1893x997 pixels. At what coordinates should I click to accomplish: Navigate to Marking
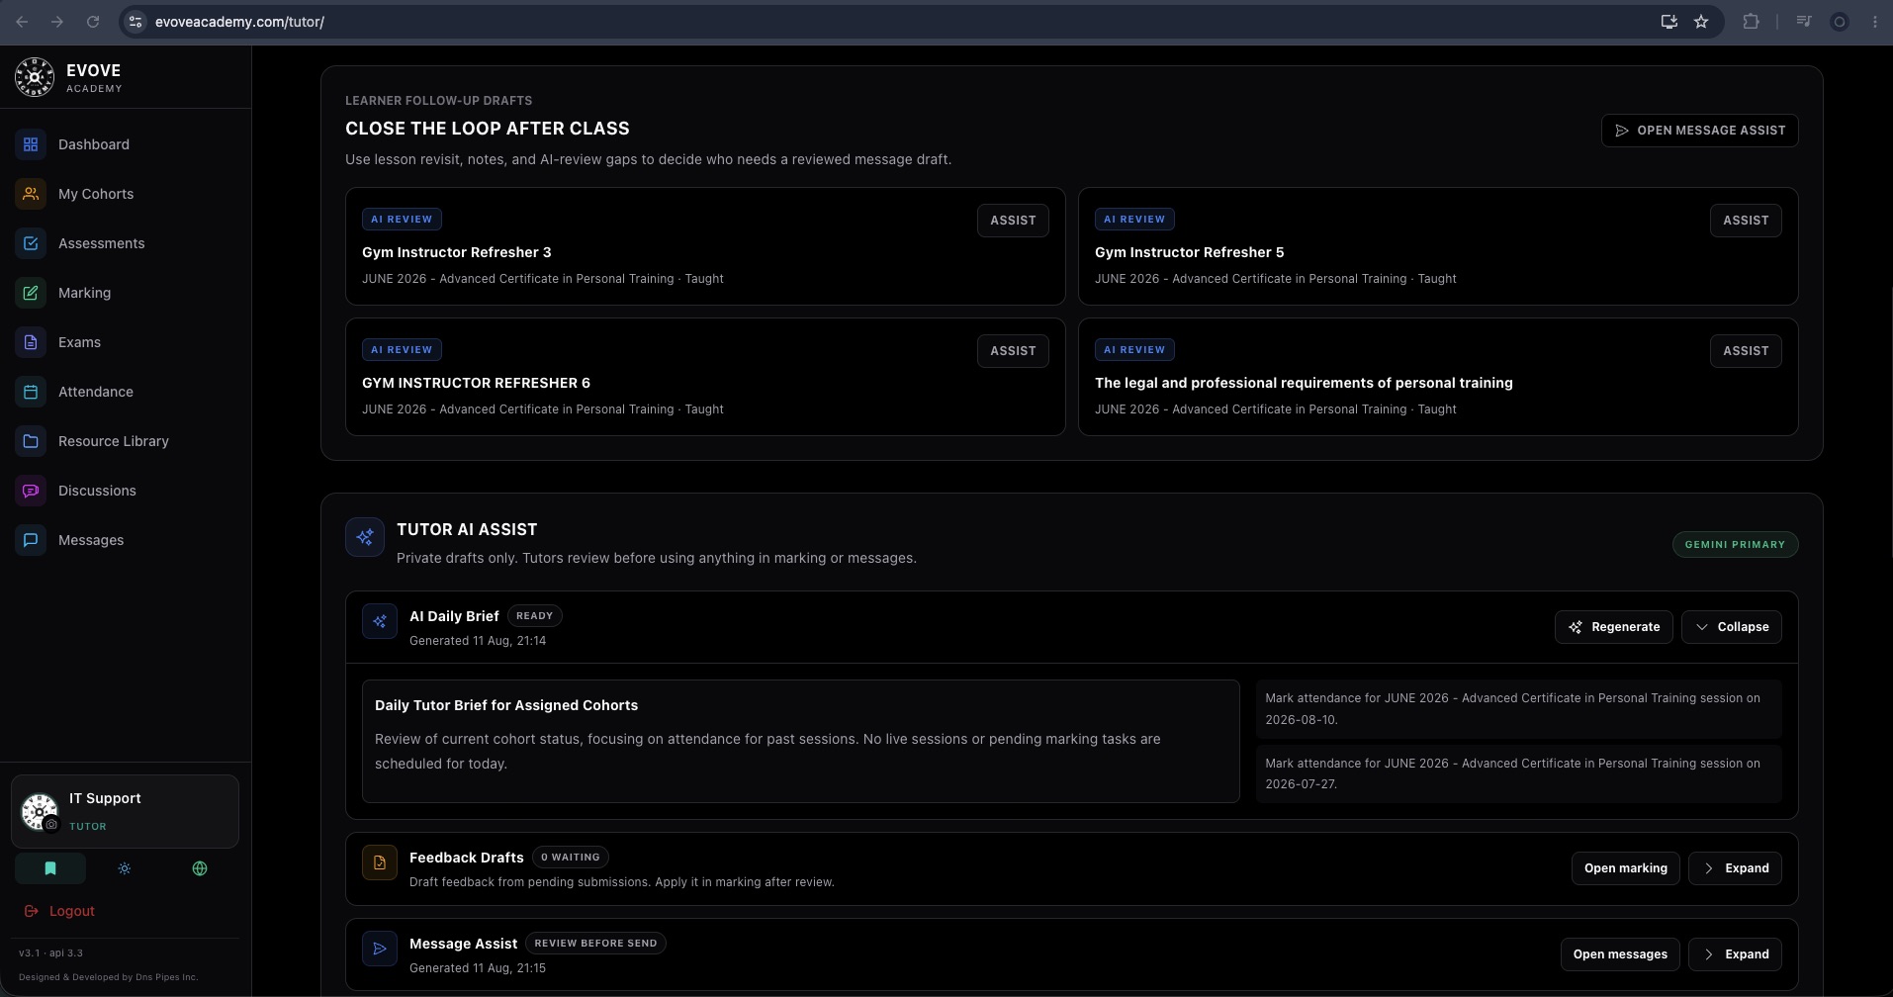tap(125, 293)
